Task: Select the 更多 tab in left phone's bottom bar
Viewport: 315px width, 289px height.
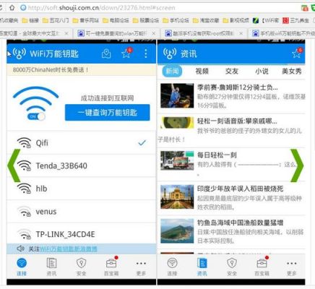Action: (x=141, y=267)
